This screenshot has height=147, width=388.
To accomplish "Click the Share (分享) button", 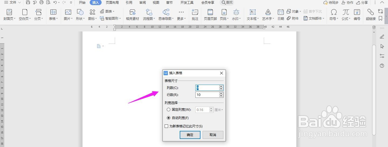I will click(362, 2).
